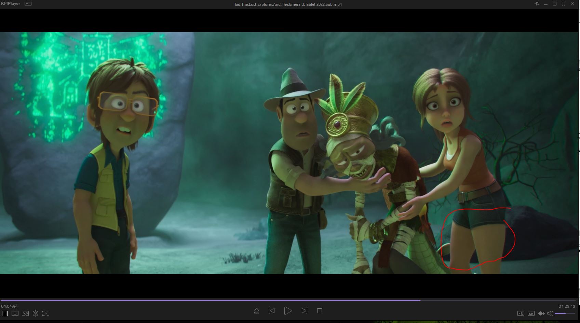Switch to compact mode icon beside KMPlayer
This screenshot has height=323, width=580.
(x=28, y=4)
